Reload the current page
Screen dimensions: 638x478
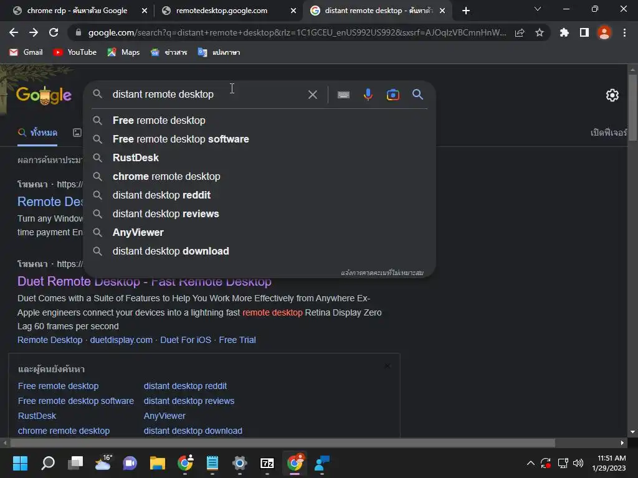[x=54, y=32]
